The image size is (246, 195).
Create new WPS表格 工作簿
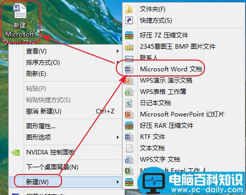click(x=163, y=92)
